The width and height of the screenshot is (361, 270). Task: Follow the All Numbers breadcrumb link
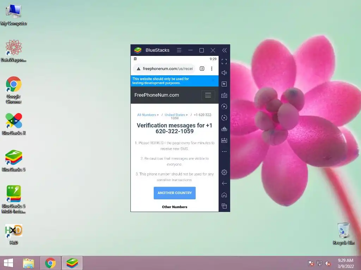click(147, 115)
